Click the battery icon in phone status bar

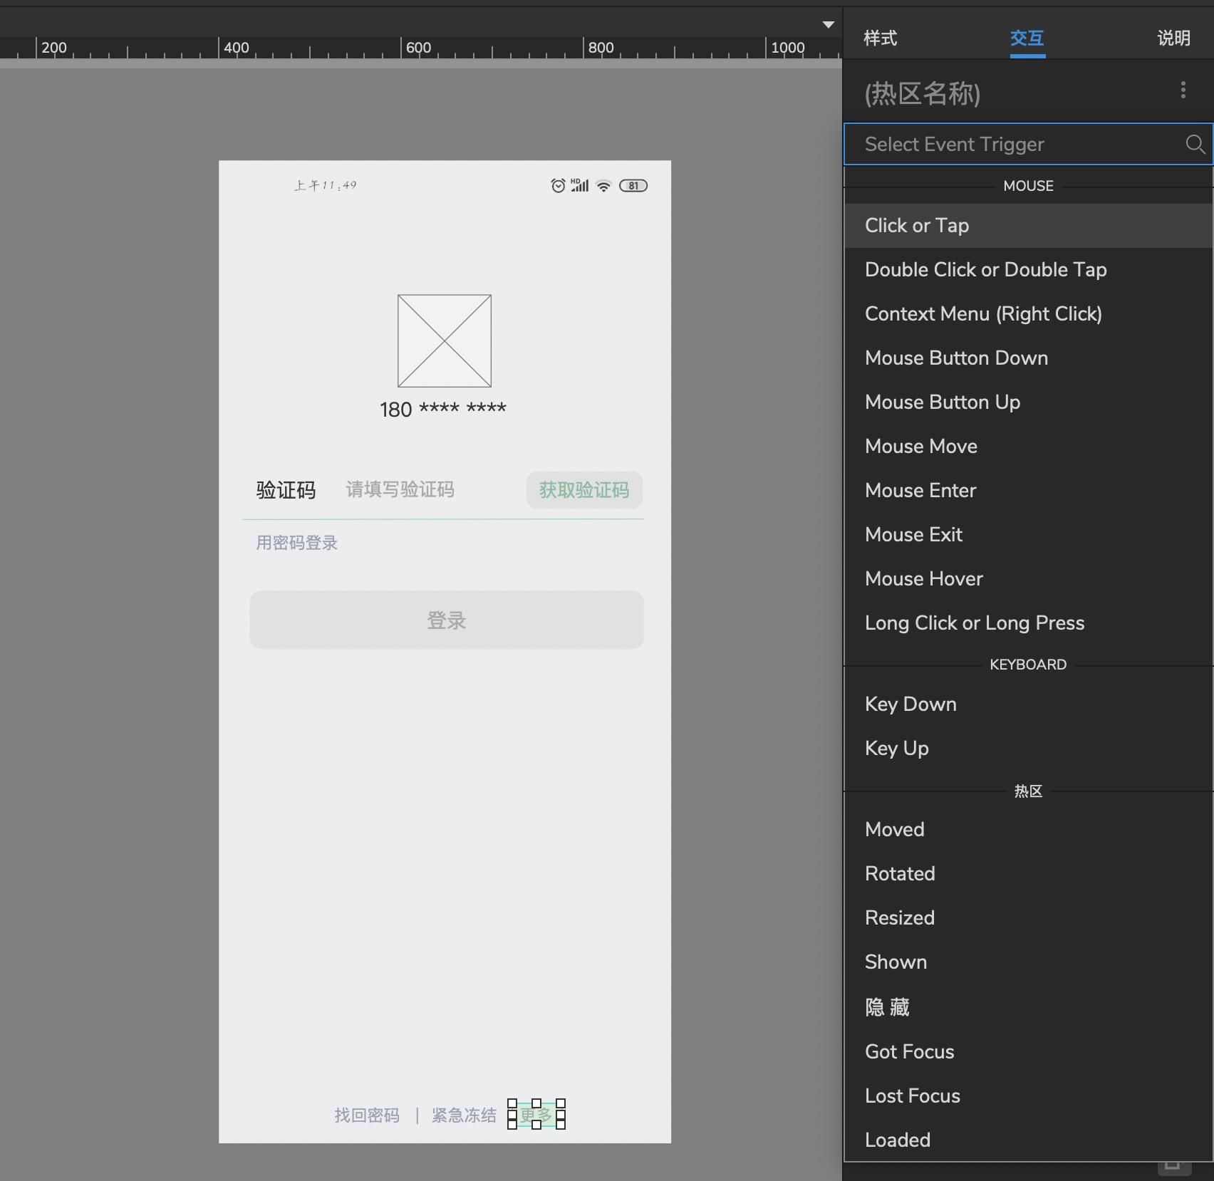pos(633,186)
